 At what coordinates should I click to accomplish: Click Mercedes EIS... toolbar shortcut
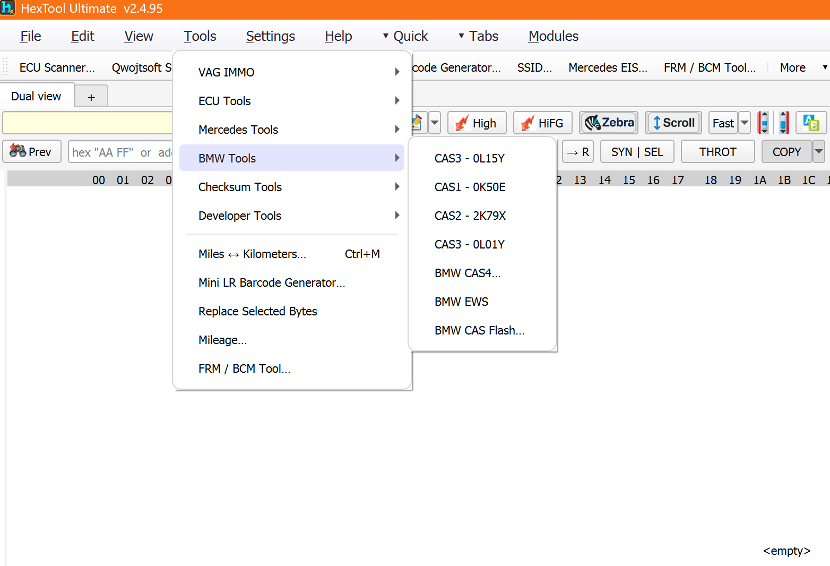point(608,67)
